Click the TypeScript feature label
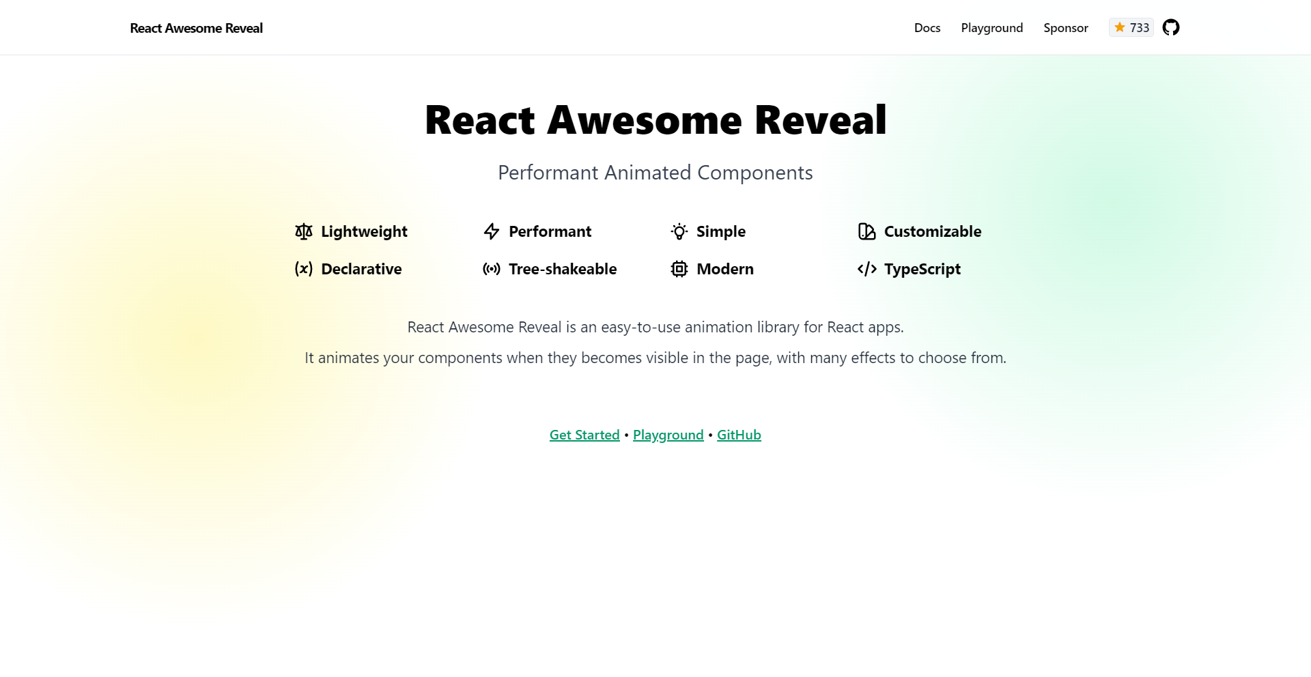 (x=922, y=269)
